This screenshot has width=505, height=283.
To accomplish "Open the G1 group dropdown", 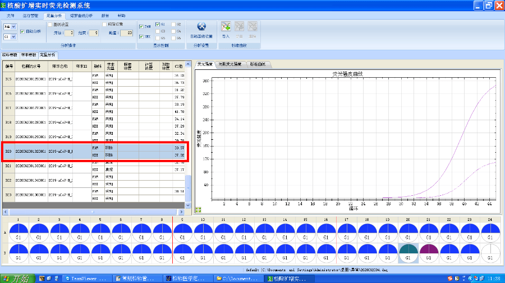I will pos(13,37).
